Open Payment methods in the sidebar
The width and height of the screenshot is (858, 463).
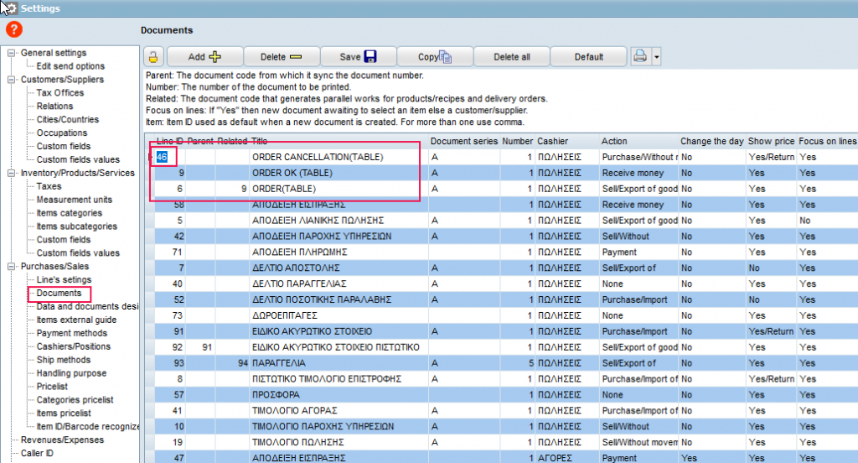pos(71,333)
